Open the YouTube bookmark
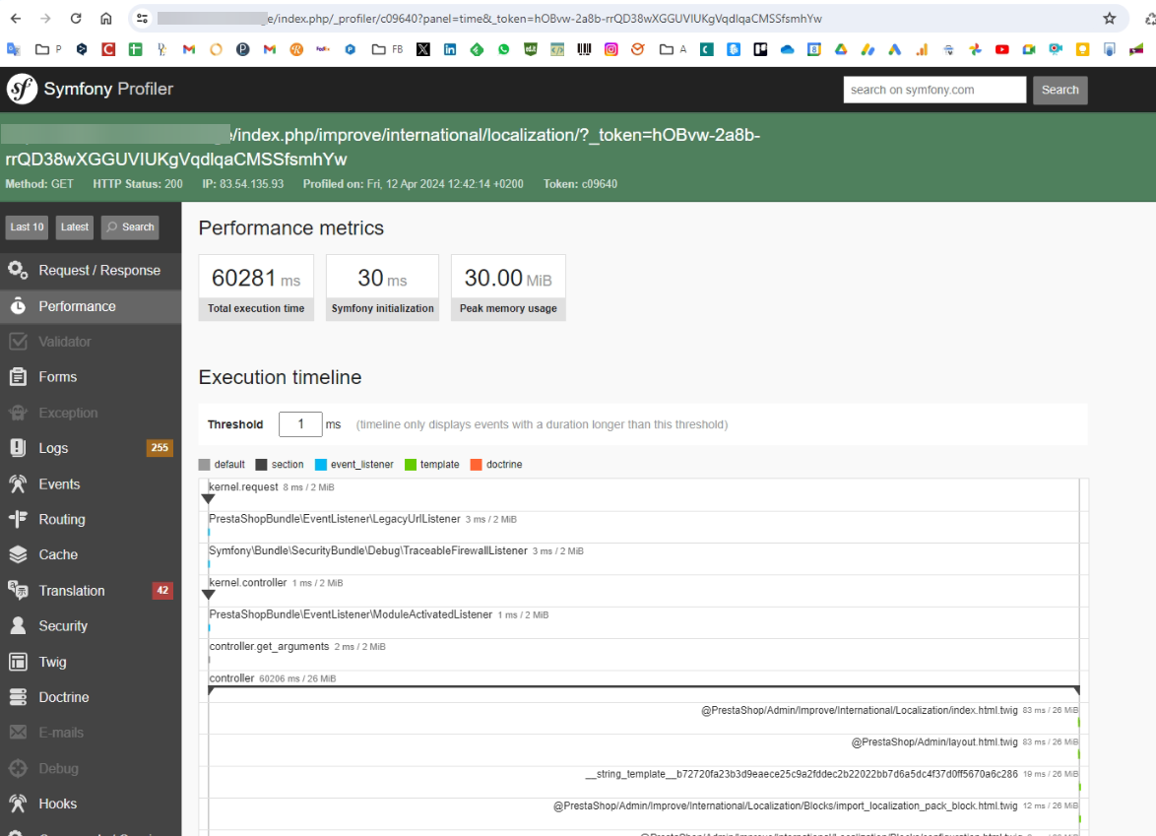 pyautogui.click(x=1002, y=49)
